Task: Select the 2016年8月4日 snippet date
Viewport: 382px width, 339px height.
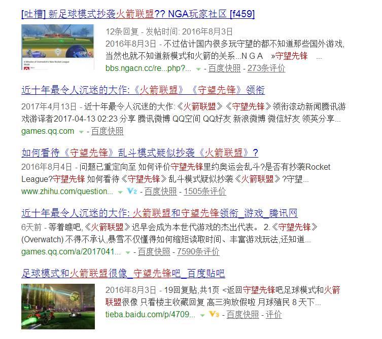Action: (x=46, y=167)
